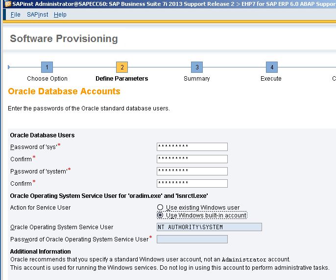
Task: Open the Help menu
Action: tap(60, 15)
